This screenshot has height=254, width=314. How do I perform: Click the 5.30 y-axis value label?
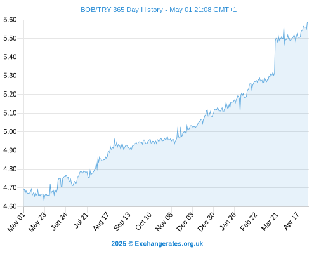[10, 76]
